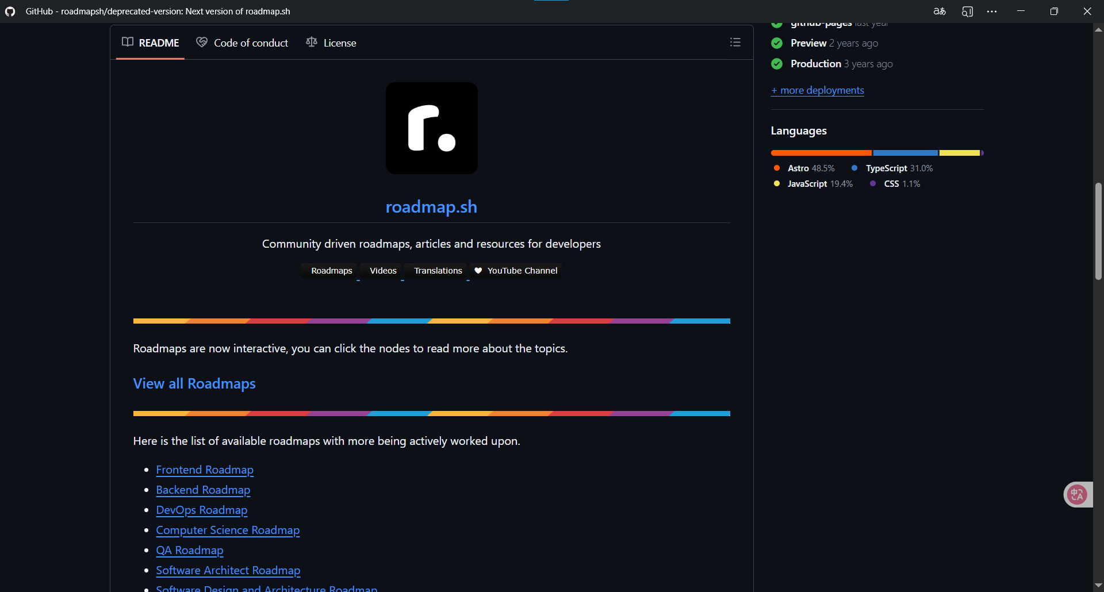Click the roadmap.sh logo image

pos(431,128)
